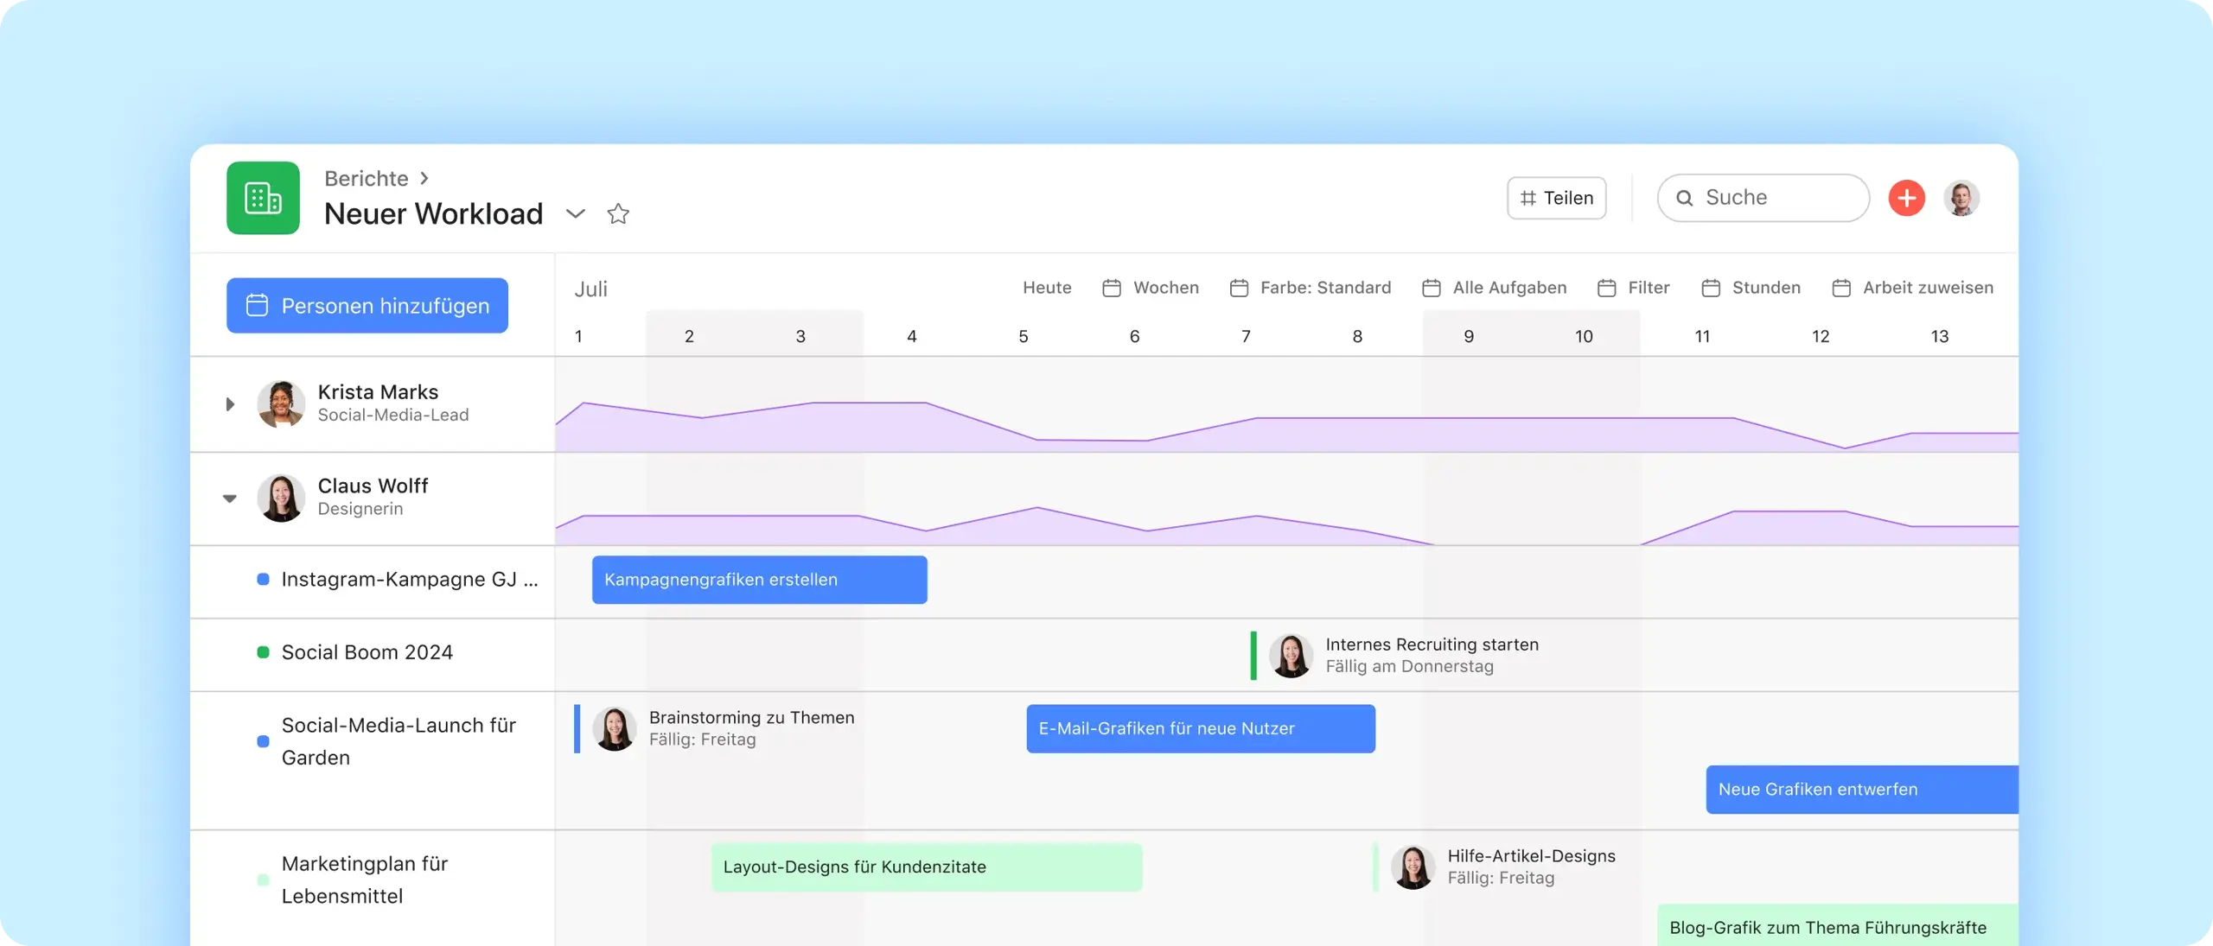The height and width of the screenshot is (946, 2213).
Task: Open Blog-Grafik zum Thema Führungskräfte task
Action: pyautogui.click(x=1837, y=926)
